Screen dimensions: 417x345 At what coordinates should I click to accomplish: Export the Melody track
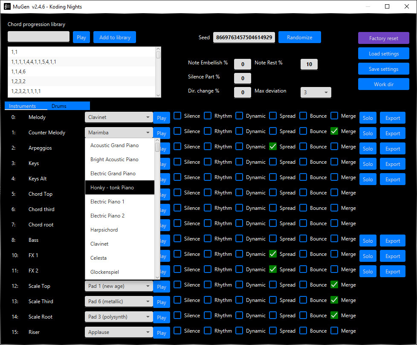click(392, 117)
